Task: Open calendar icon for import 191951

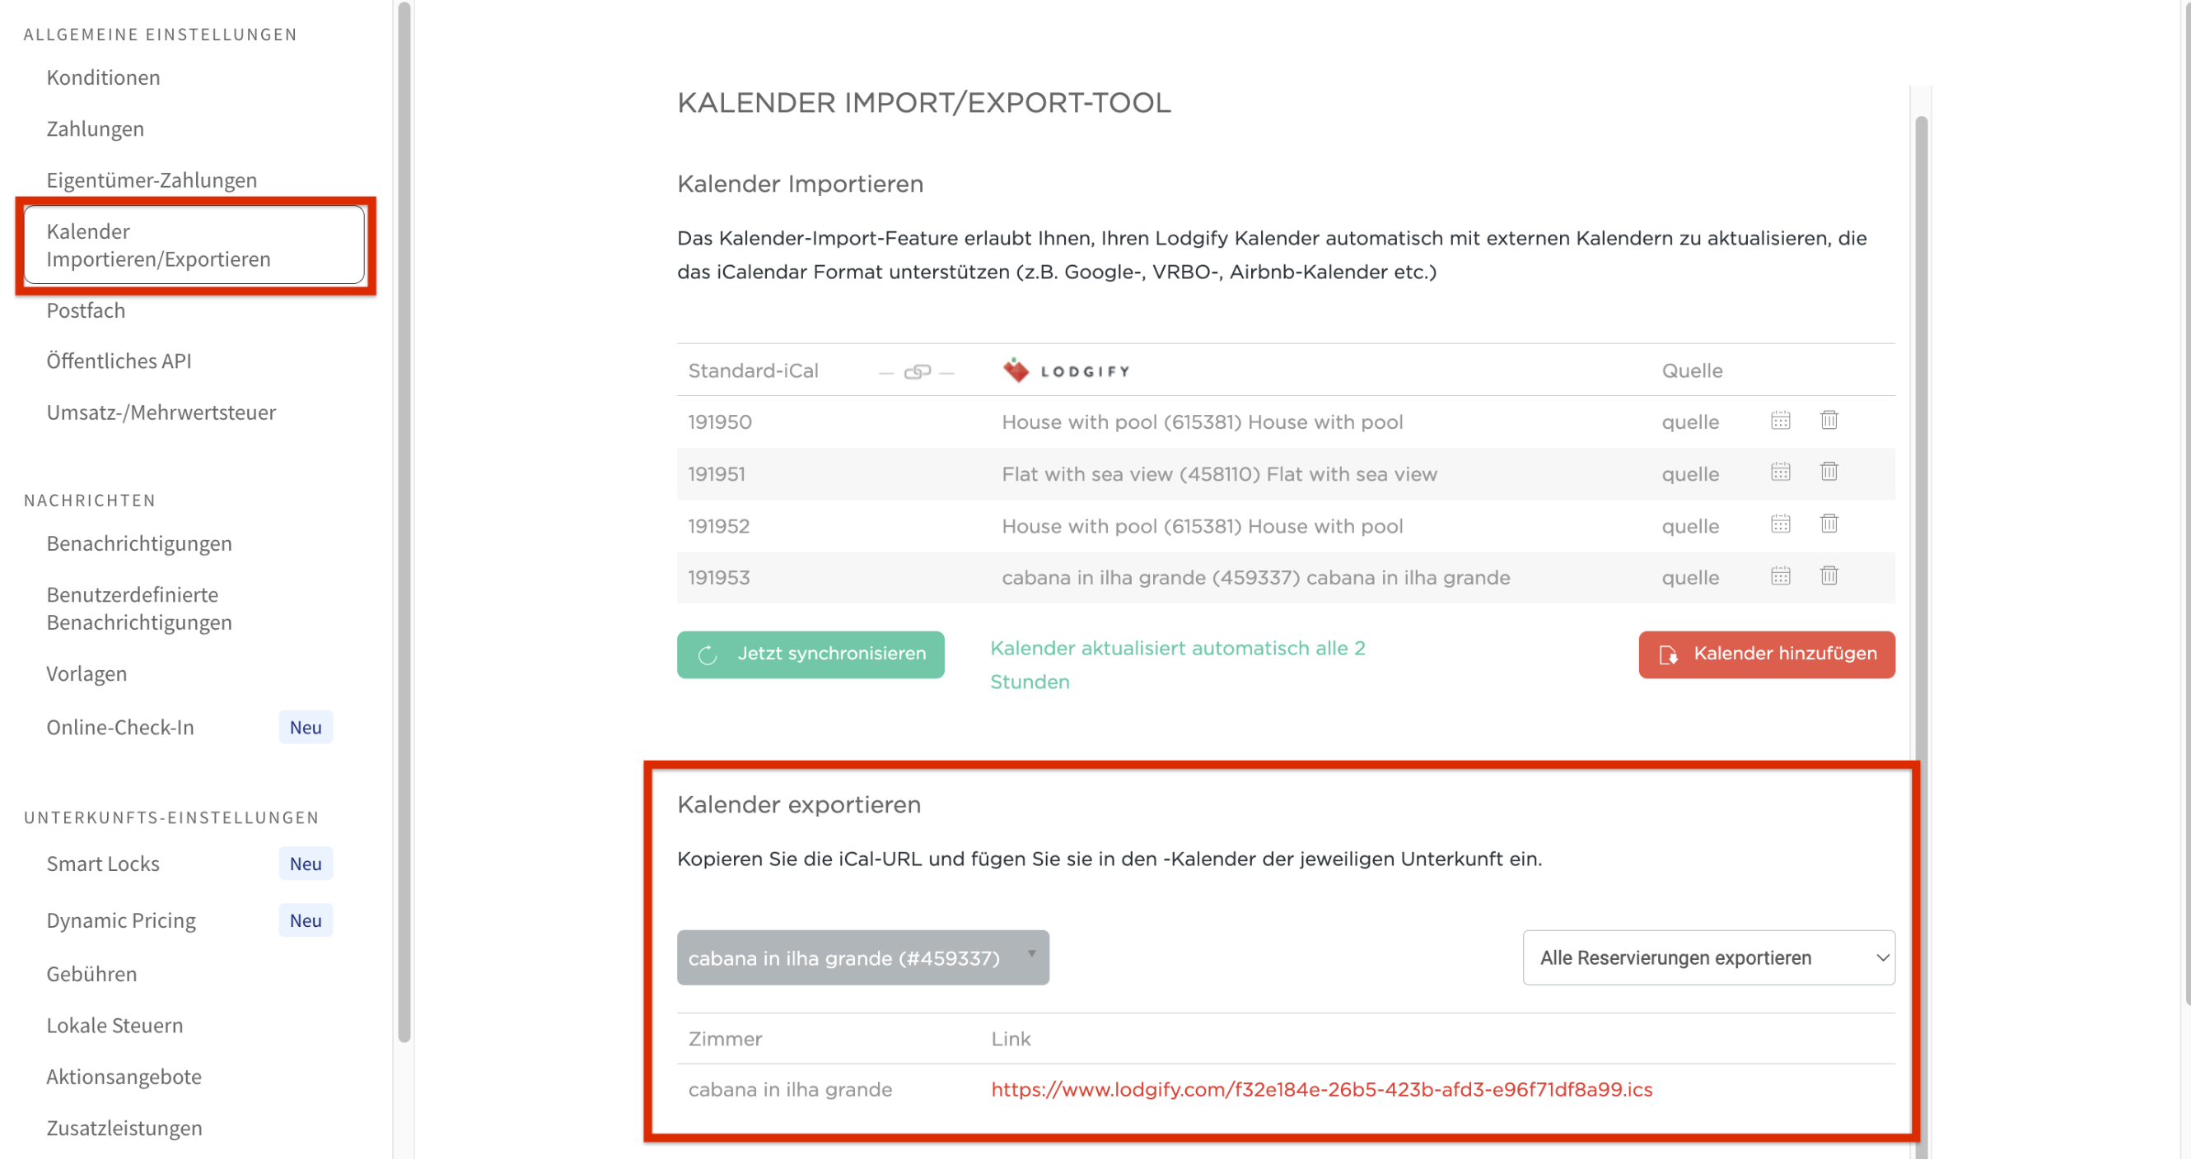Action: pyautogui.click(x=1780, y=473)
